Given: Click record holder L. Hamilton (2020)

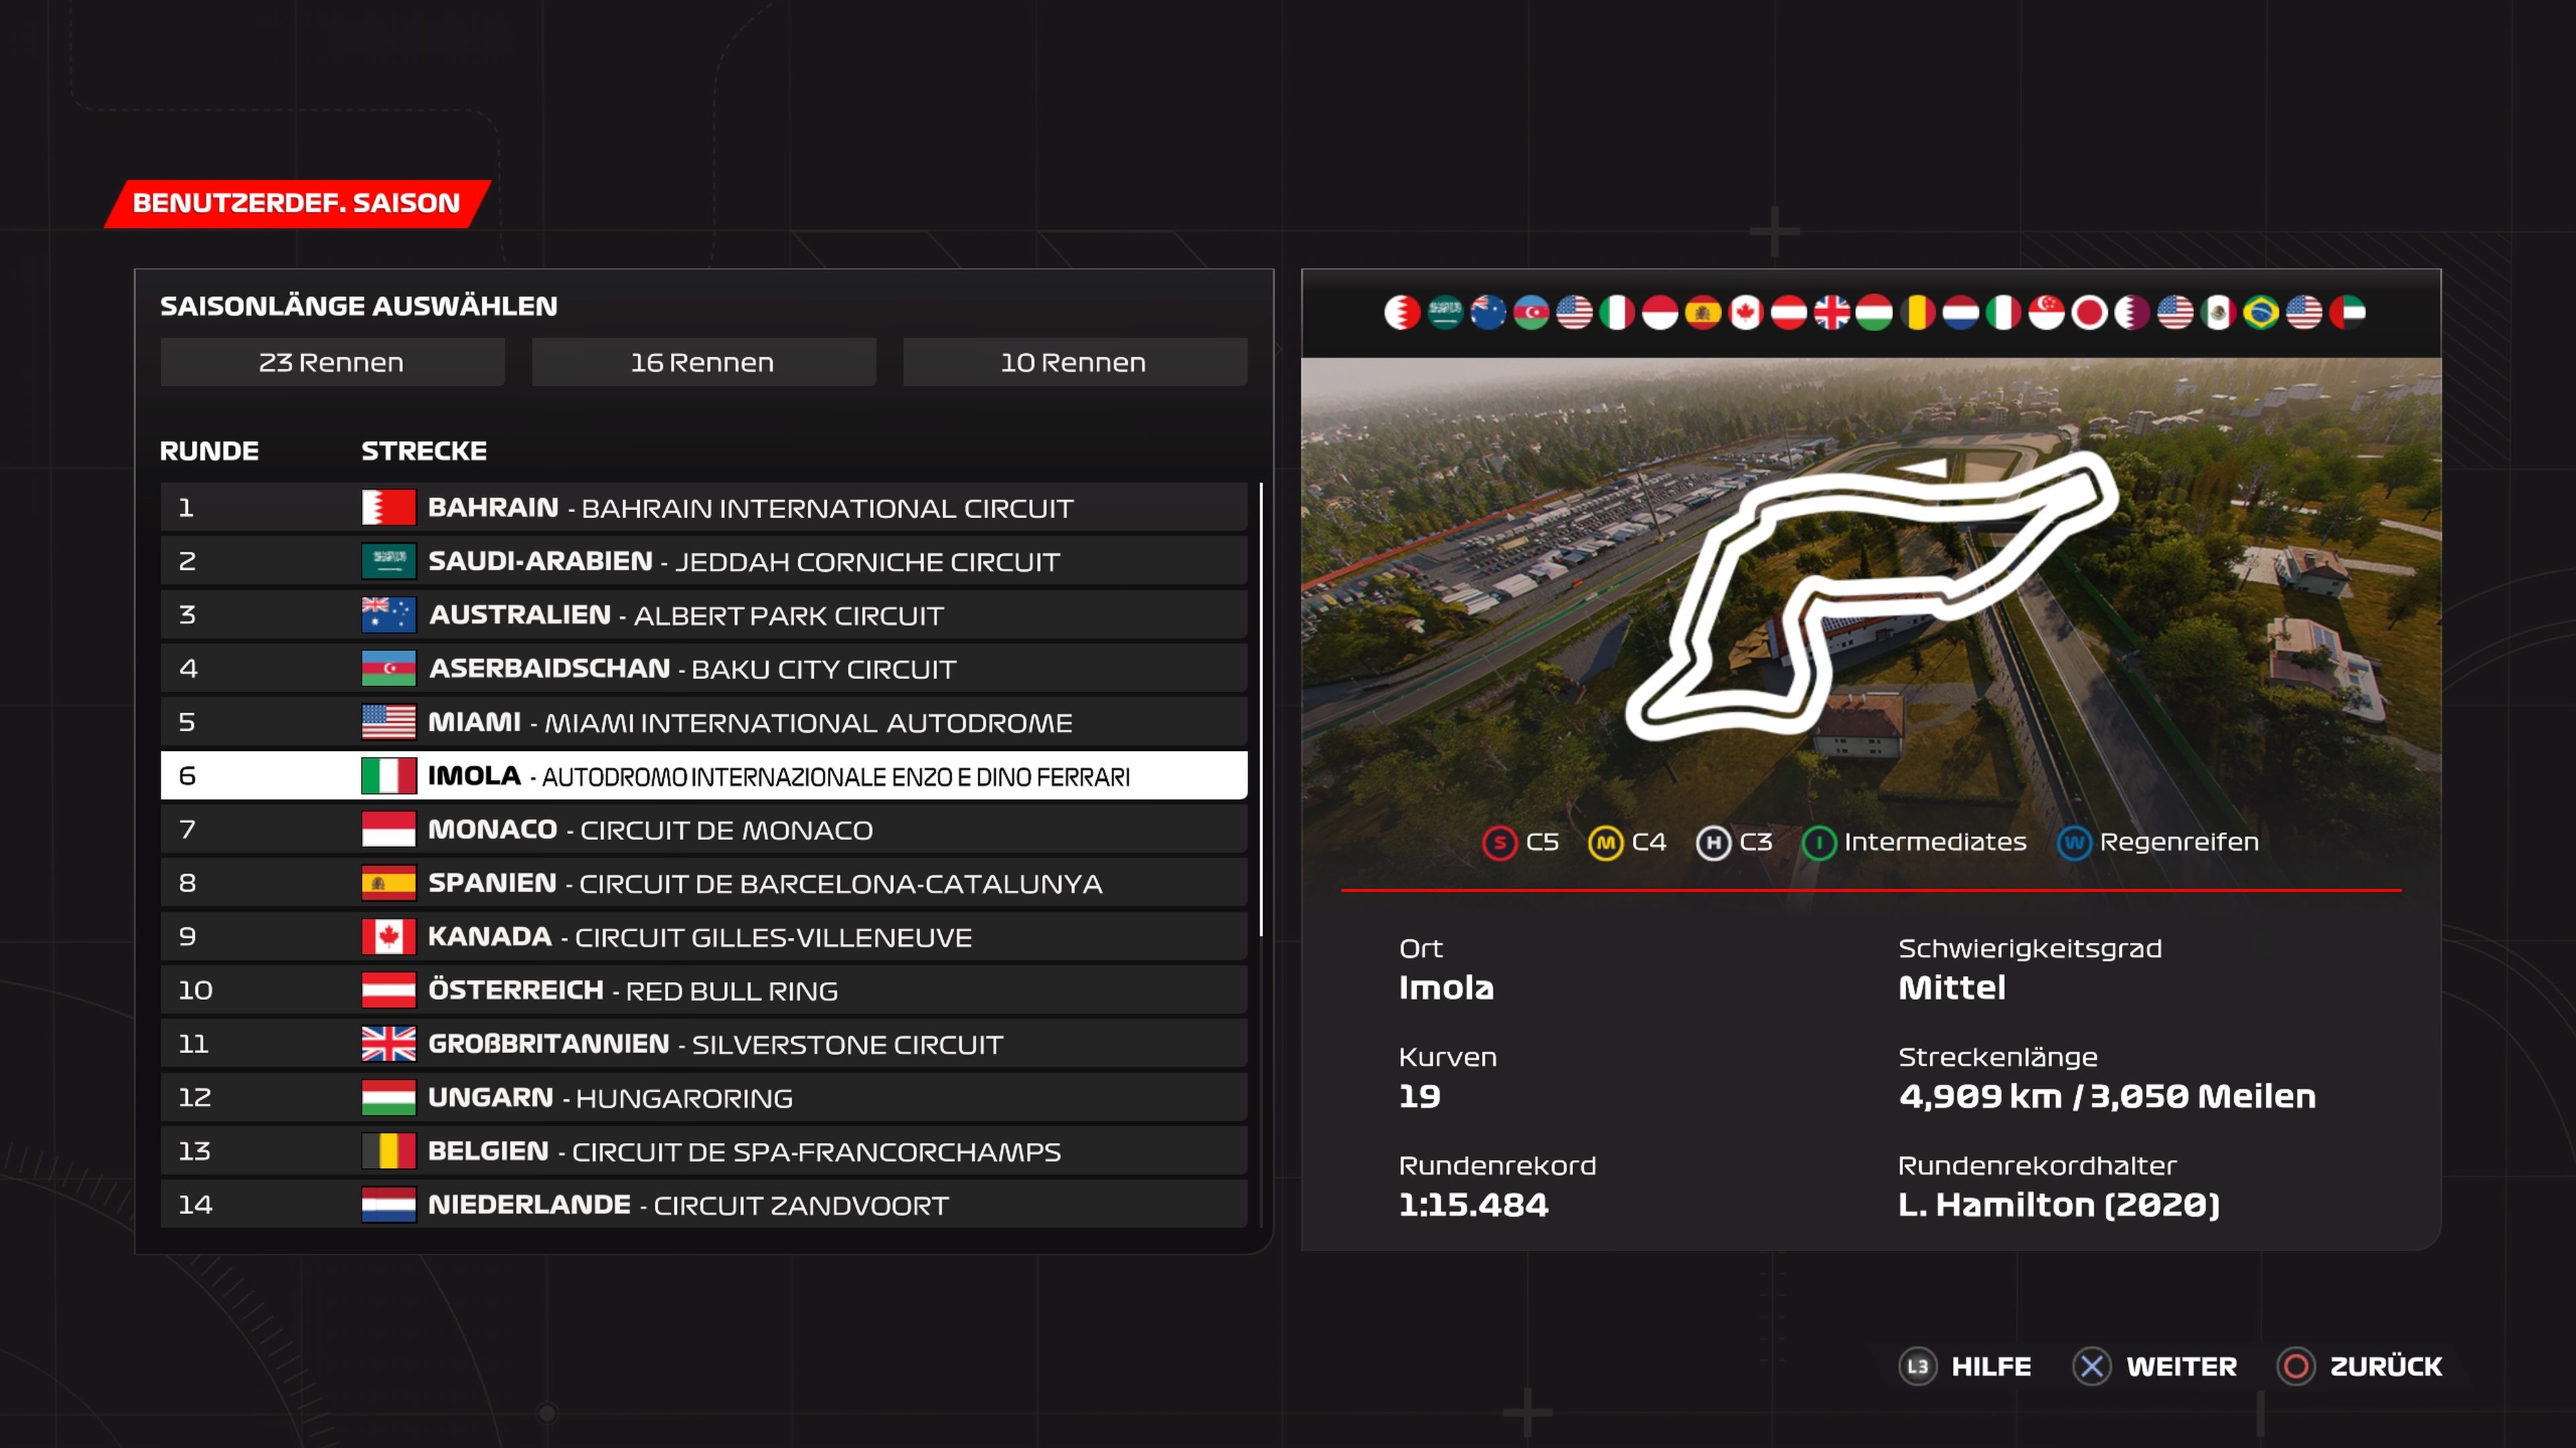Looking at the screenshot, I should click(2059, 1205).
